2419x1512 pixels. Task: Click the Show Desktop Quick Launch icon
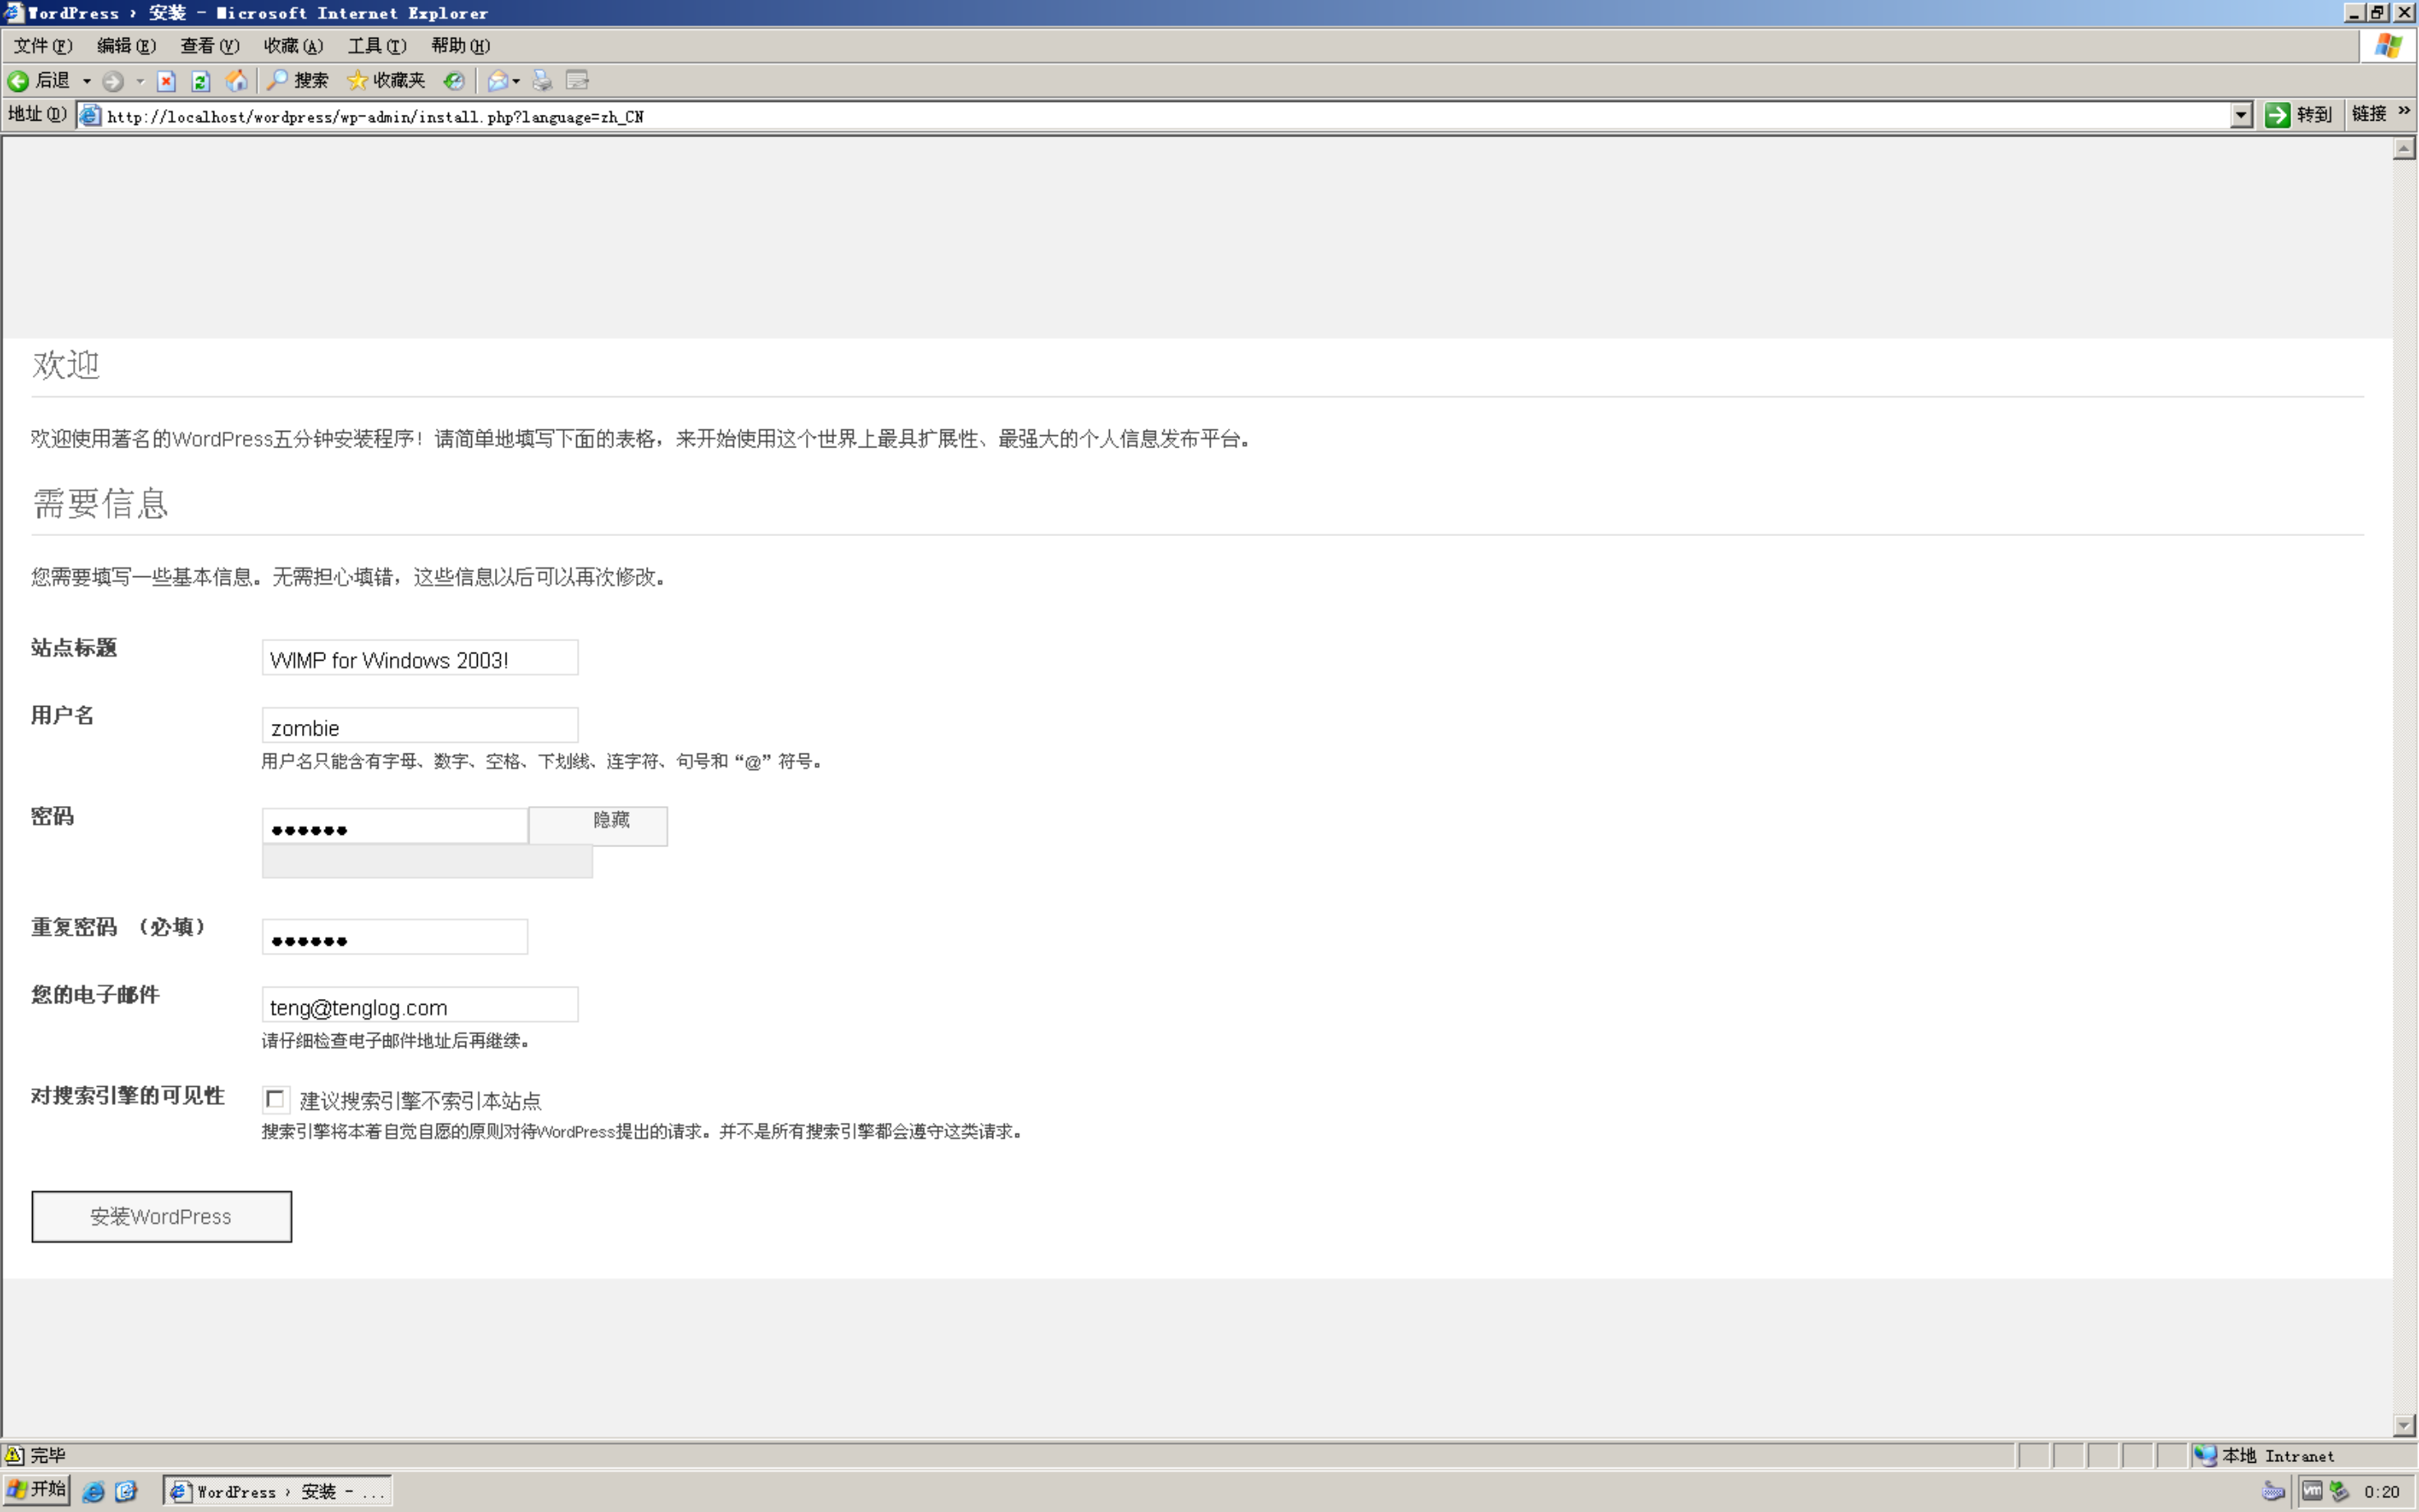(x=126, y=1492)
